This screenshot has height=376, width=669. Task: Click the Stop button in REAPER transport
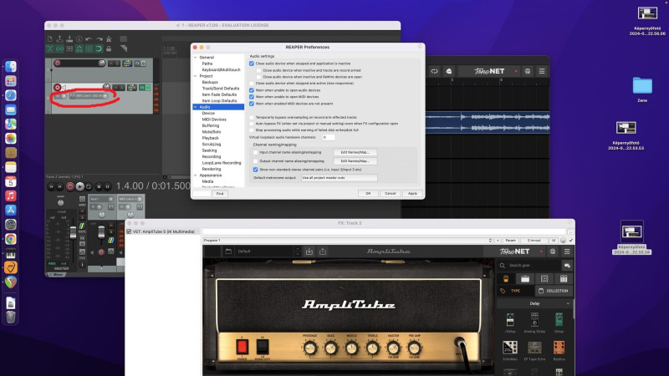tap(99, 186)
